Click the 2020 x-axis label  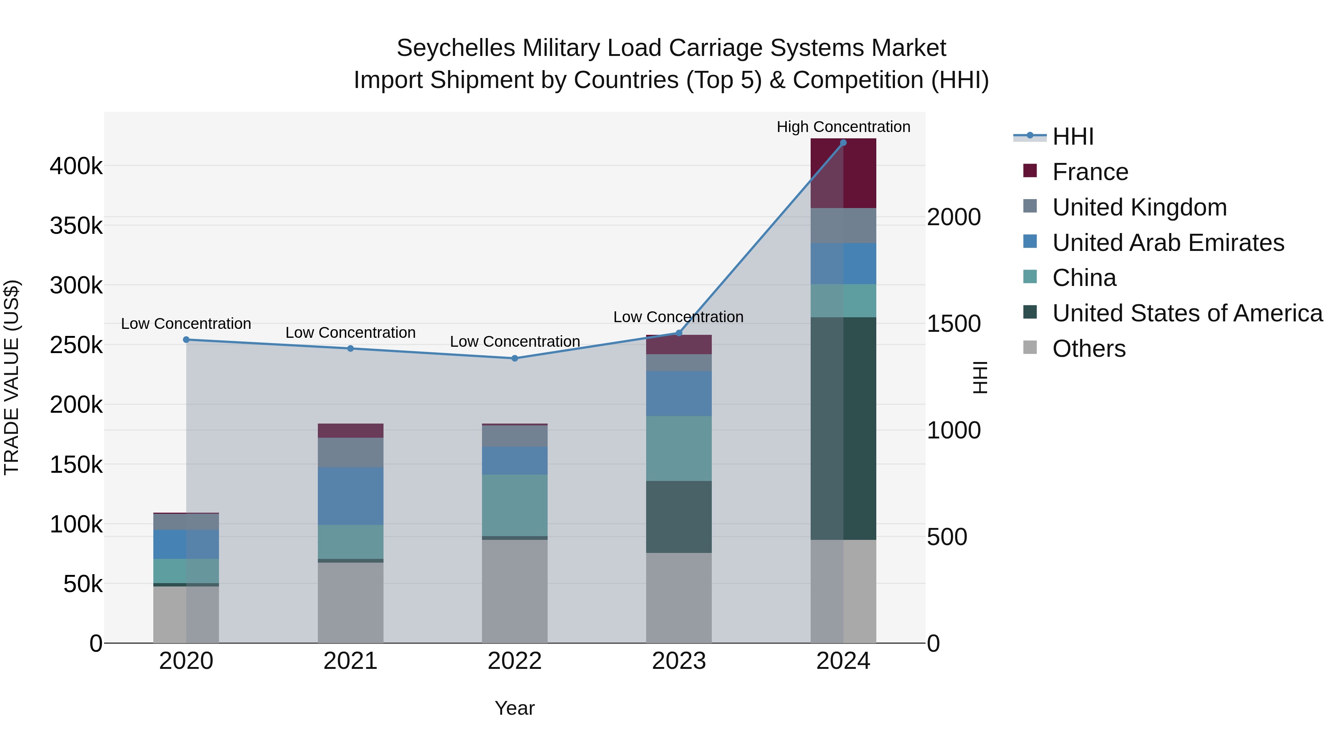(x=186, y=661)
